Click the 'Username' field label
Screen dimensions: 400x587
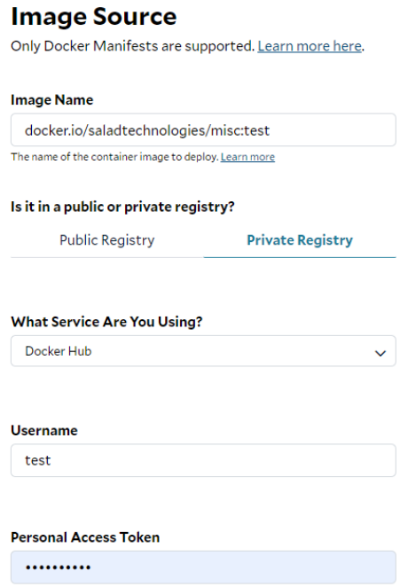(x=44, y=431)
